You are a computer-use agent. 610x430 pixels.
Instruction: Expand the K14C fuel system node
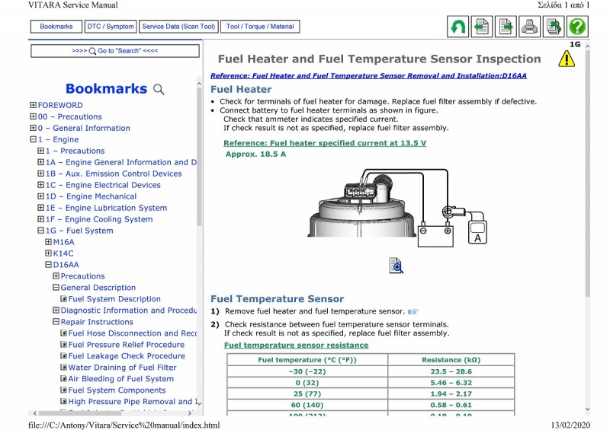[48, 253]
